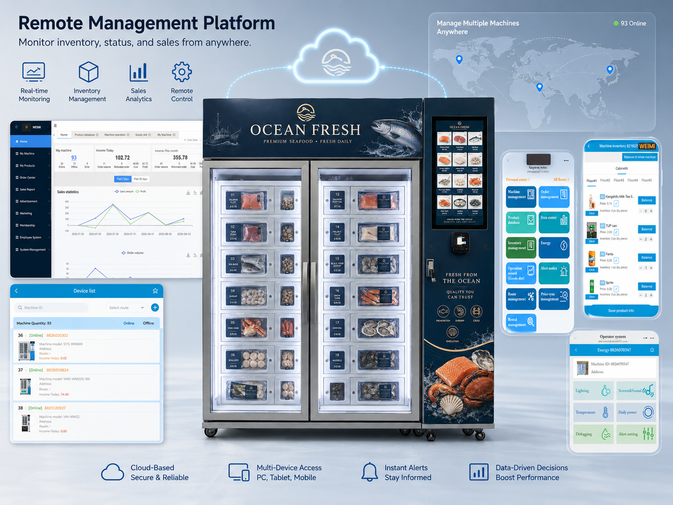Click the Remote Control gear icon
The height and width of the screenshot is (505, 673).
[x=182, y=72]
